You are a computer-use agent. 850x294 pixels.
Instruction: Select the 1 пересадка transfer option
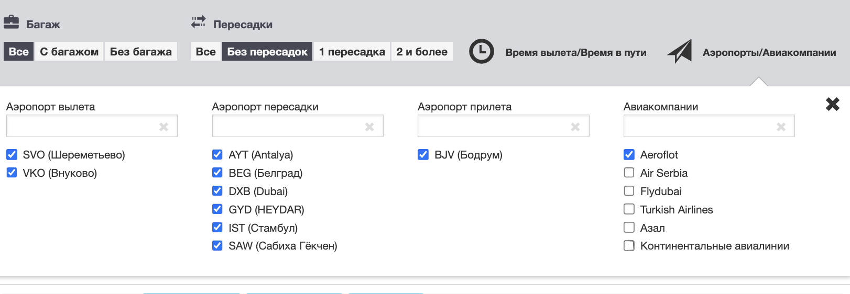[352, 52]
